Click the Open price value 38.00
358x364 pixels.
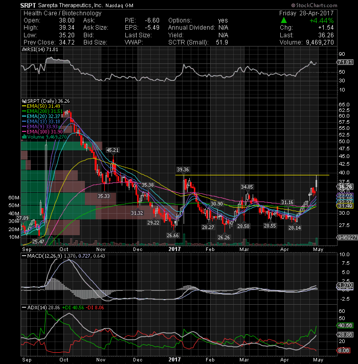[x=66, y=20]
